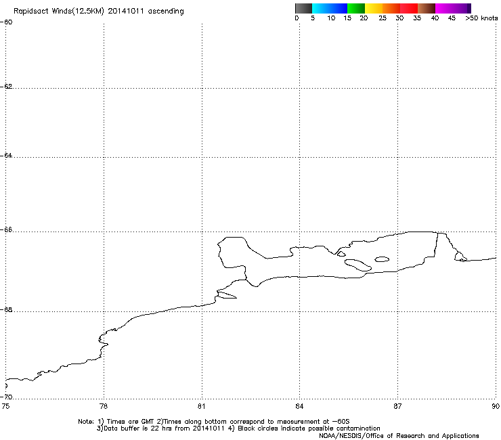Viewport: 501px width, 440px height.
Task: Click the note line 'Times are GMT'
Action: click(x=131, y=422)
